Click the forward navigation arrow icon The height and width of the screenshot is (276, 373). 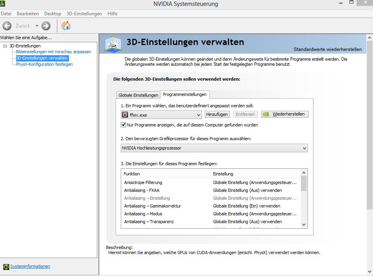click(46, 26)
